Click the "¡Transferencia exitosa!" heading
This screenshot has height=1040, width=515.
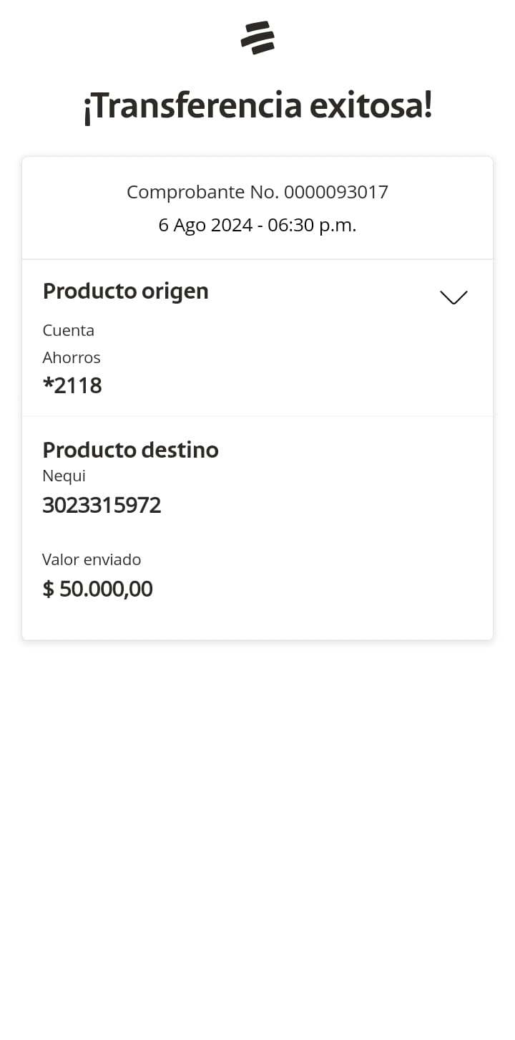[x=257, y=107]
